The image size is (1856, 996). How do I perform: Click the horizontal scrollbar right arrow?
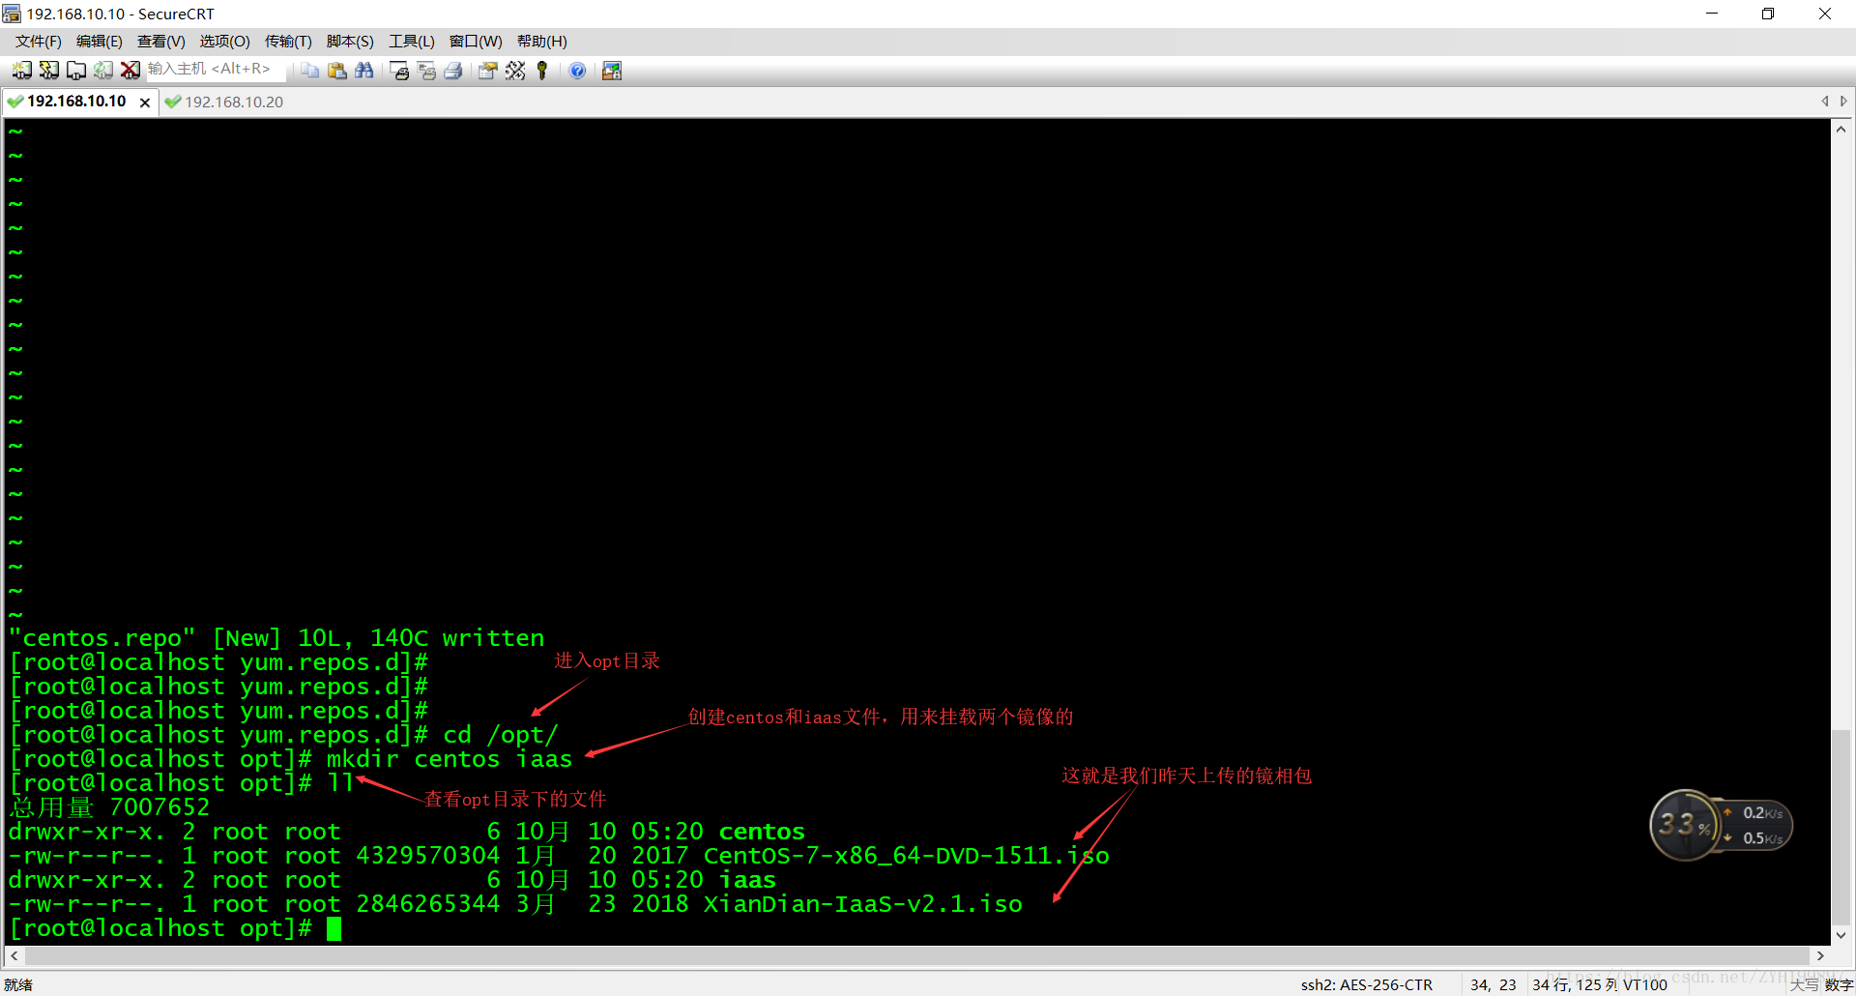coord(1820,955)
